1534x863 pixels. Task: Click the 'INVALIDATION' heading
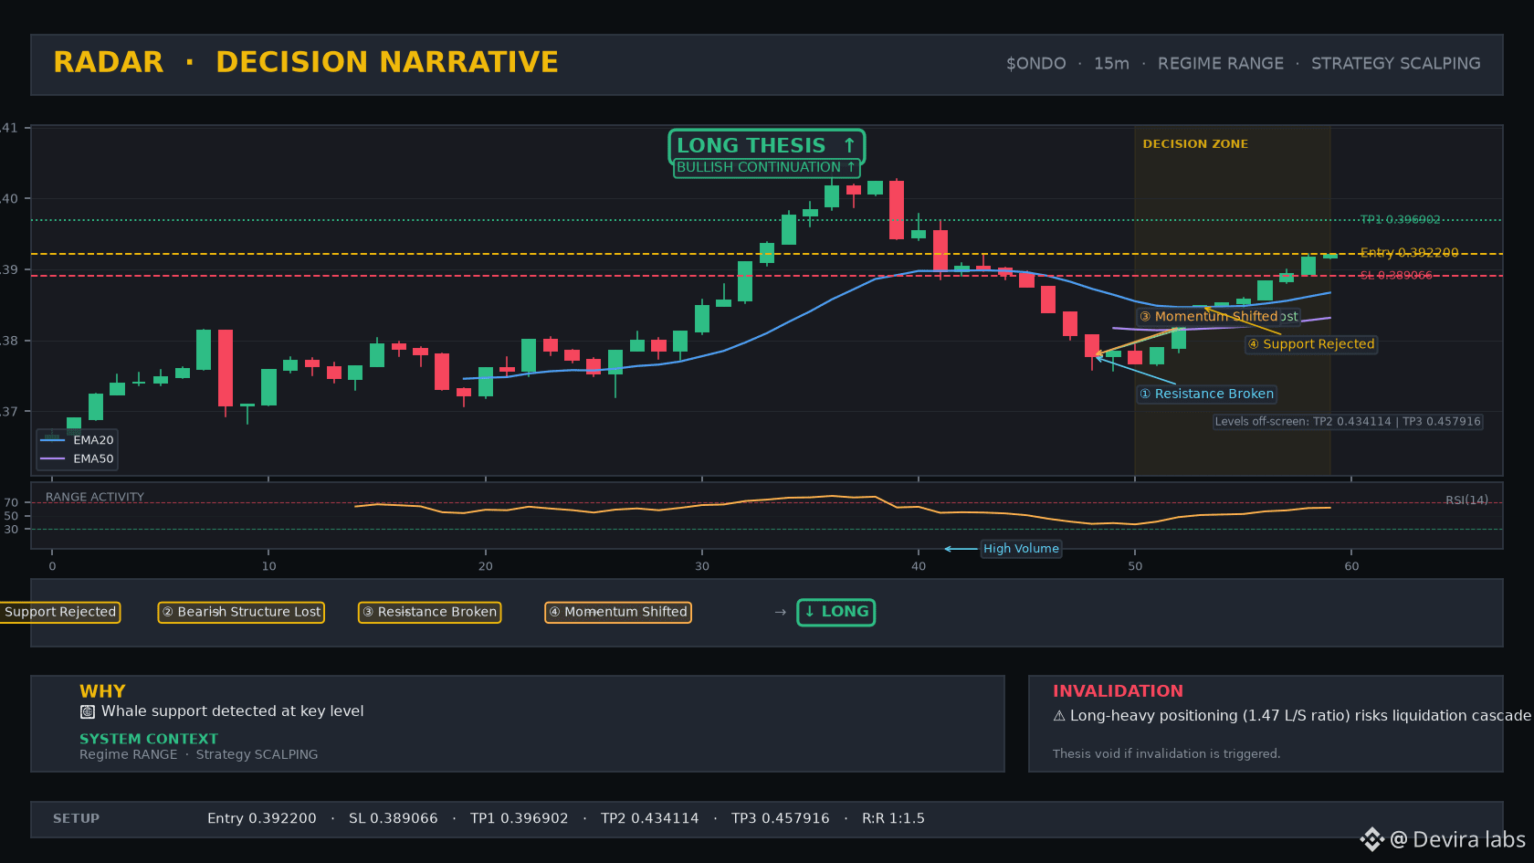1118,691
